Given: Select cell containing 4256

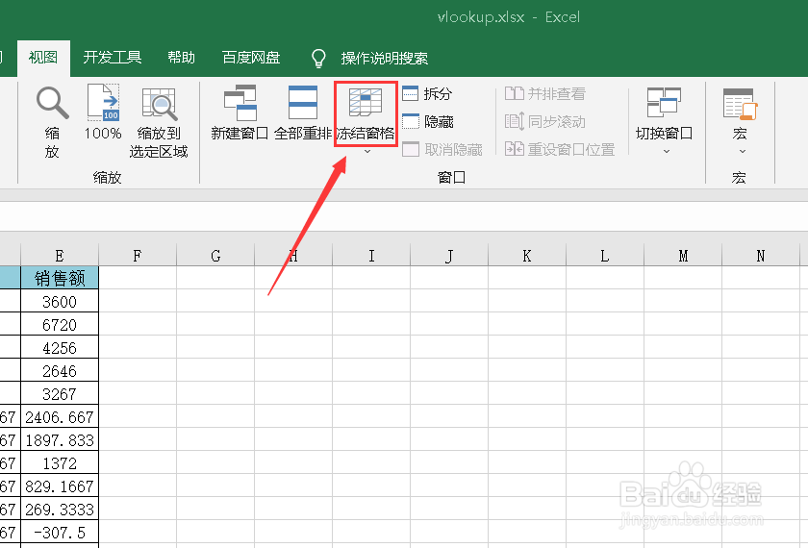Looking at the screenshot, I should click(x=60, y=348).
